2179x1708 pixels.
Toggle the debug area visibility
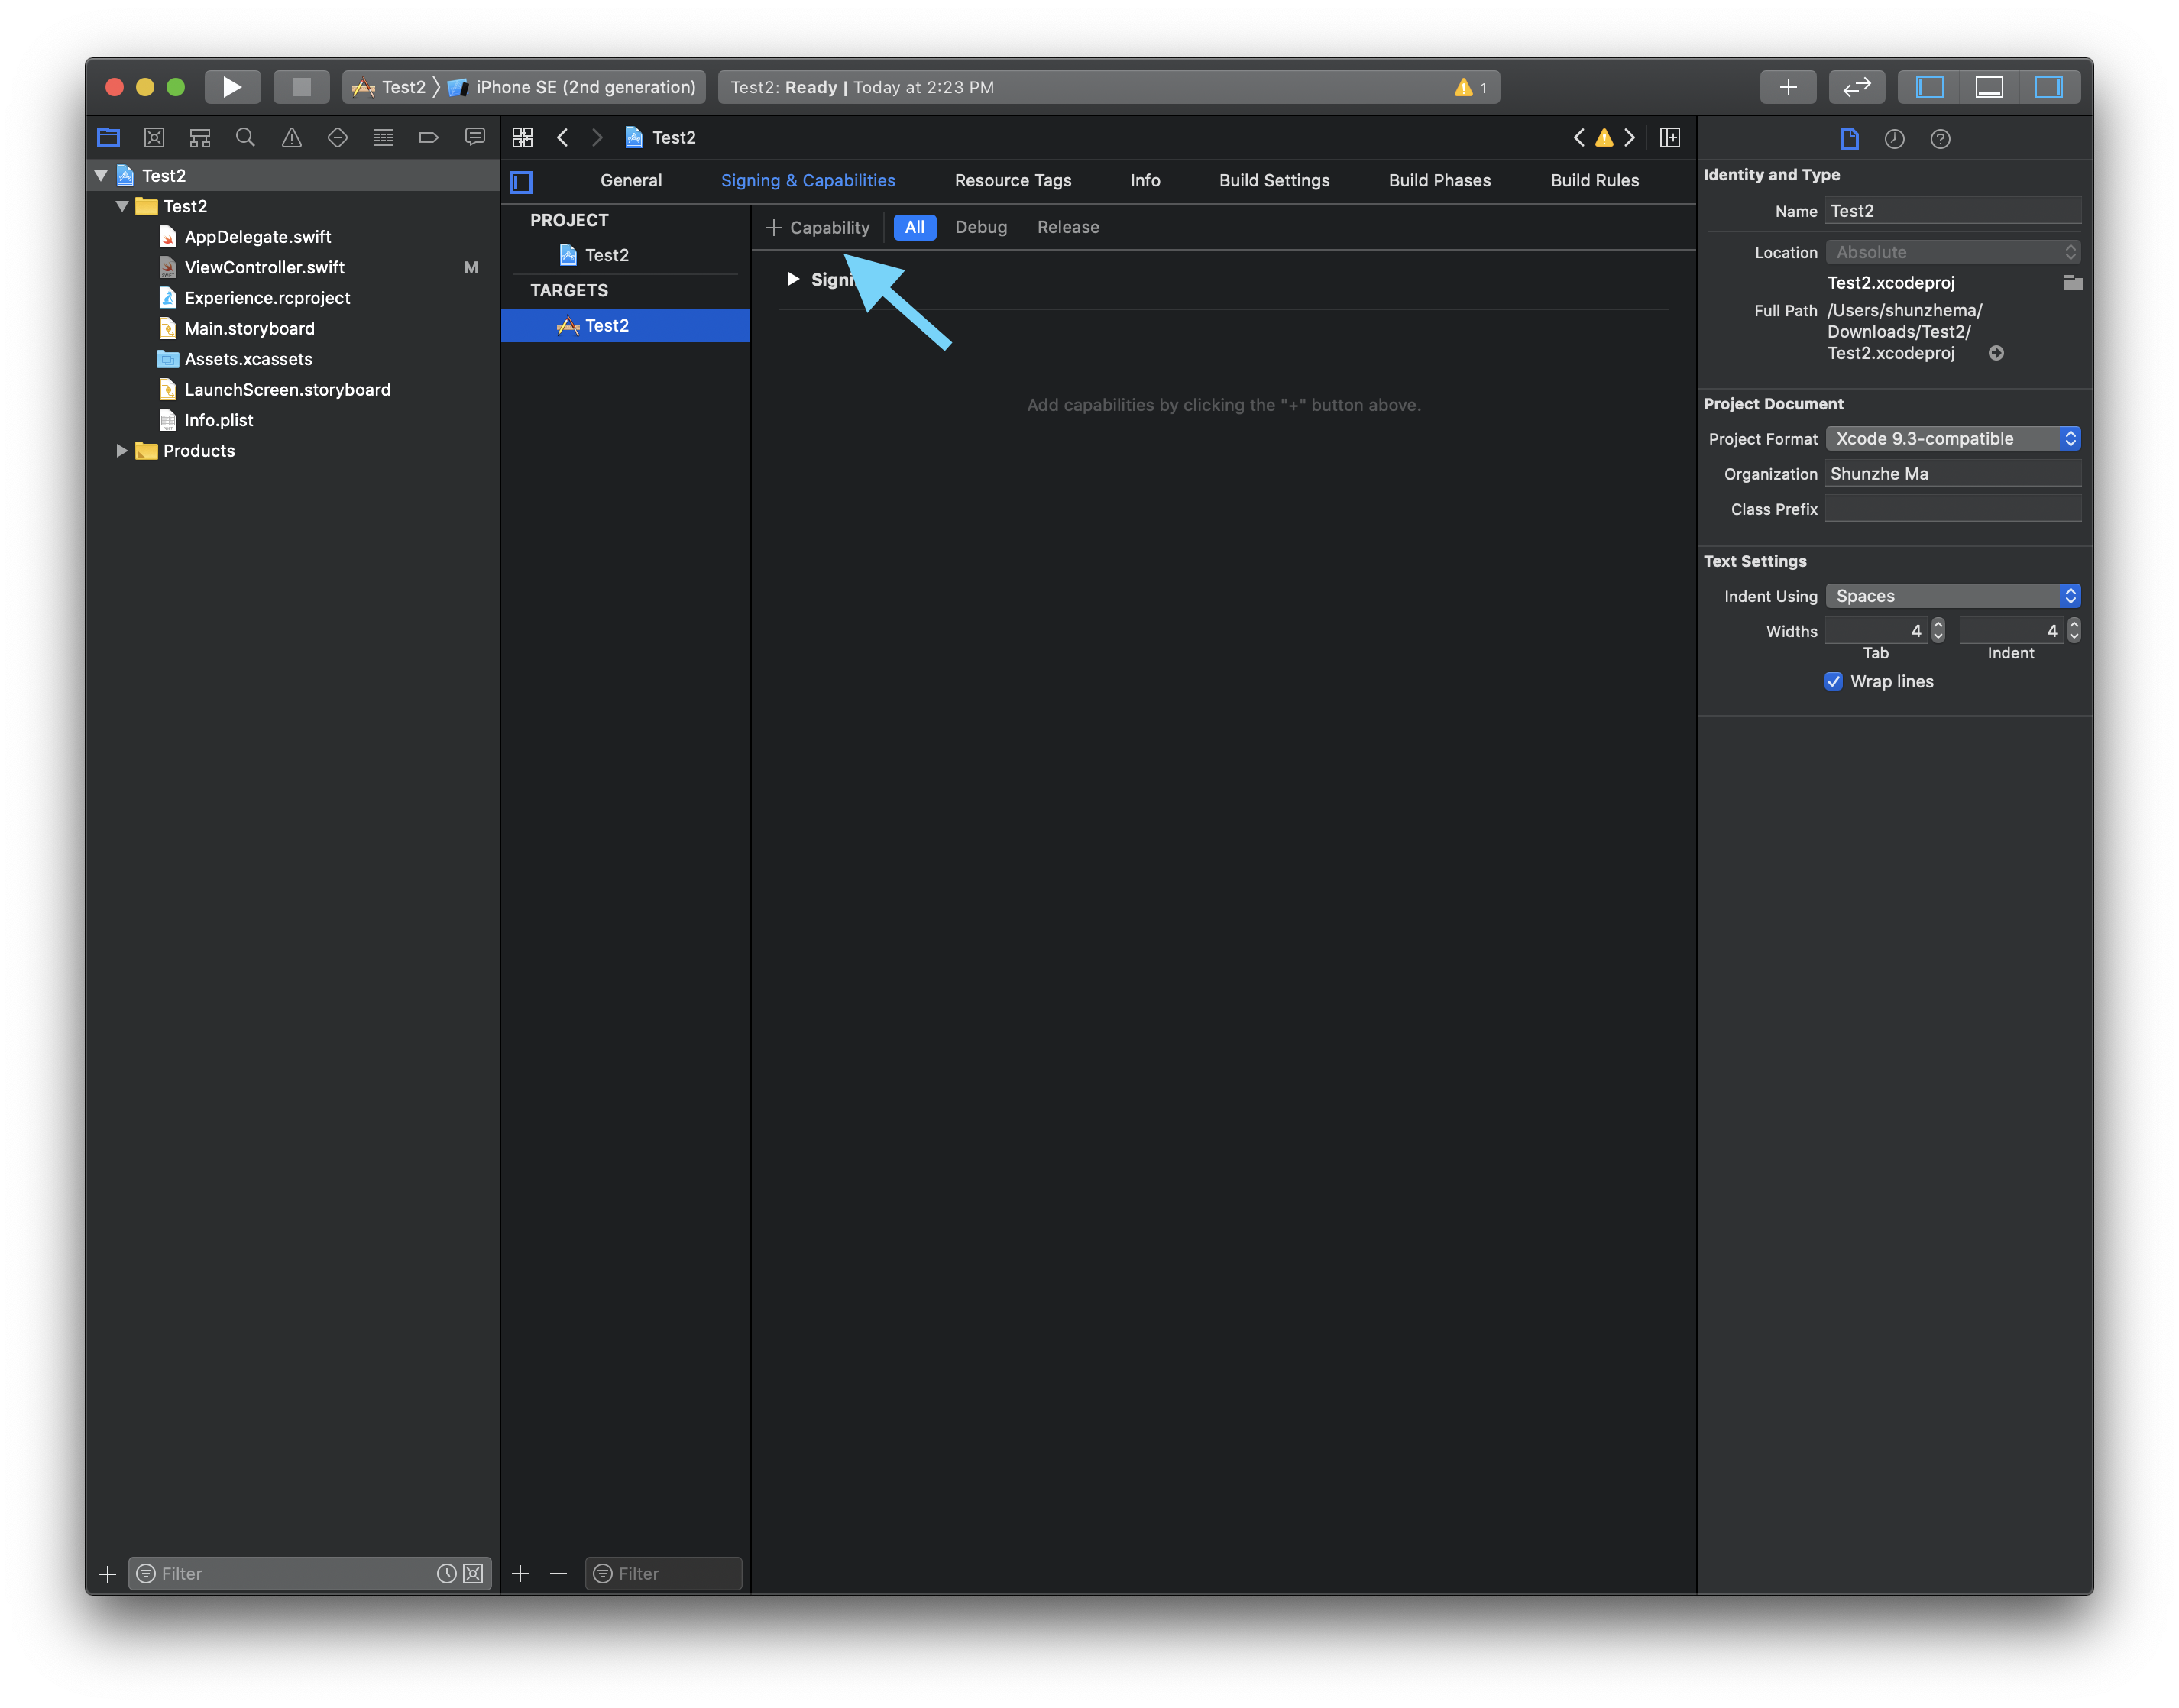coord(1989,87)
